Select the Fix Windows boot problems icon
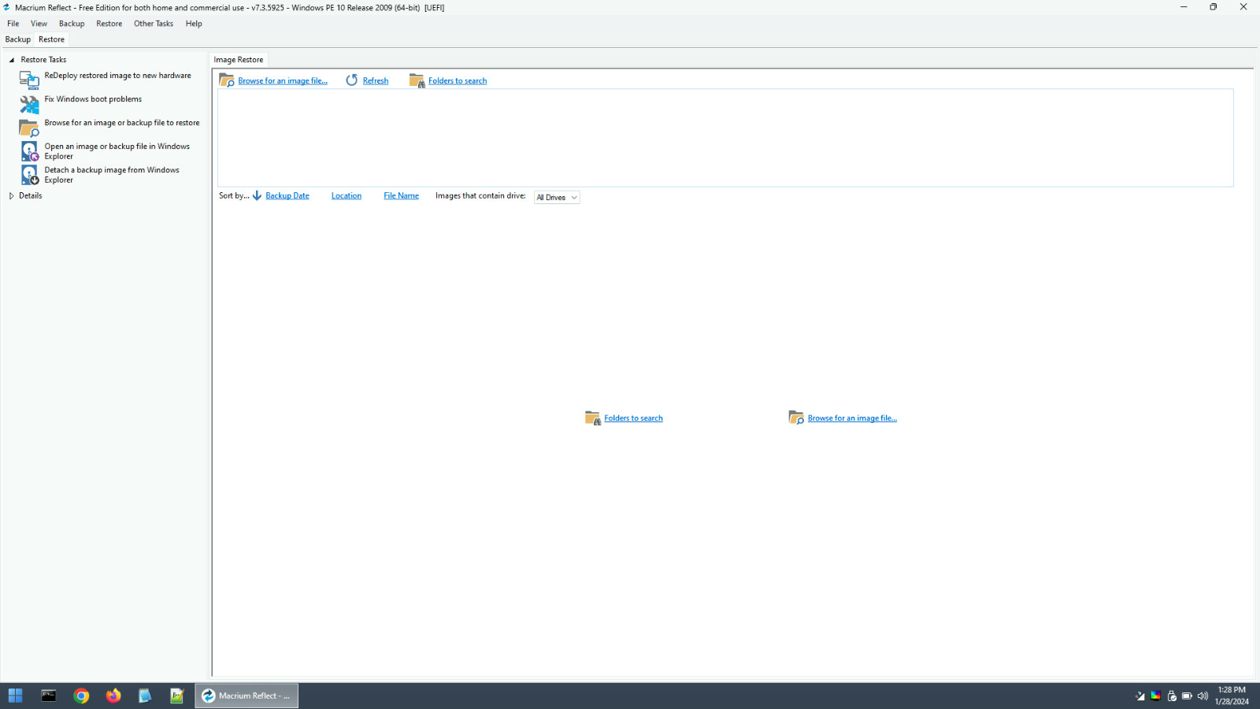 point(29,103)
